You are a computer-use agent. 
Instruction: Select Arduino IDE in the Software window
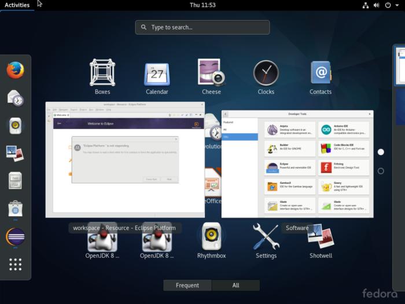pyautogui.click(x=344, y=130)
